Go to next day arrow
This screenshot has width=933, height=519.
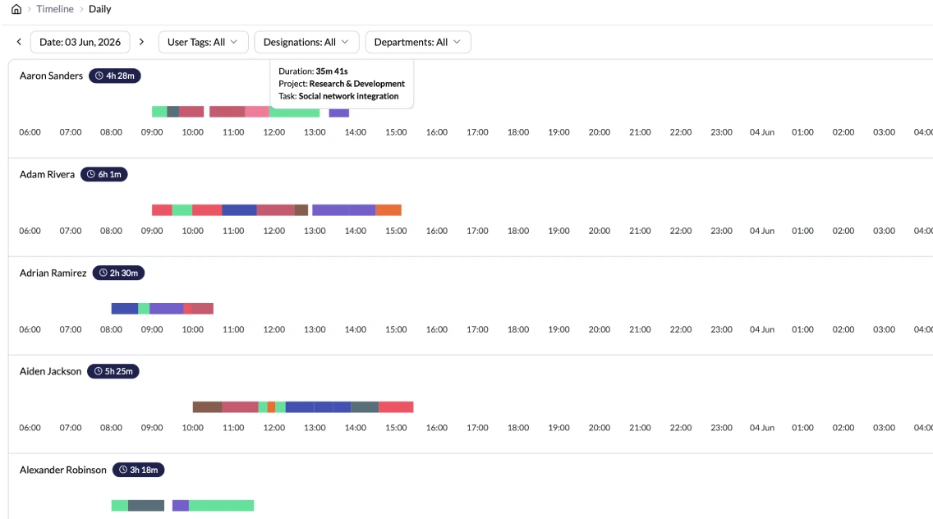tap(141, 42)
